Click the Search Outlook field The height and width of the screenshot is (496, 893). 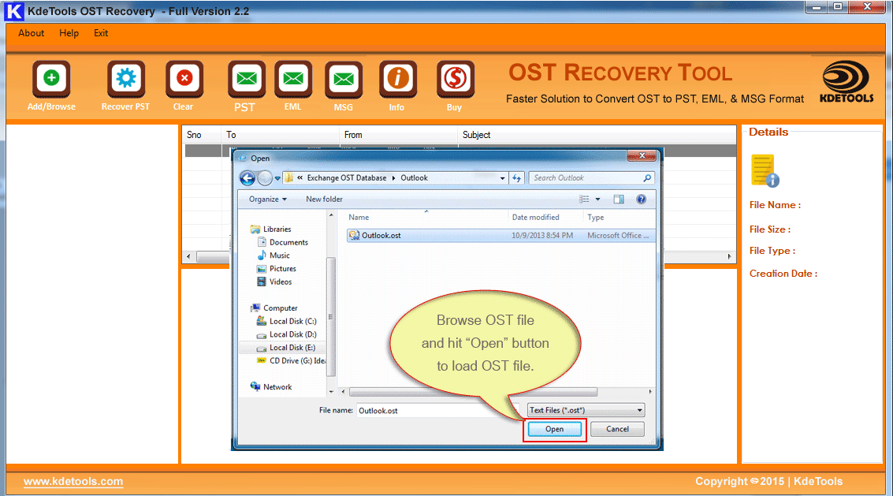tap(587, 178)
